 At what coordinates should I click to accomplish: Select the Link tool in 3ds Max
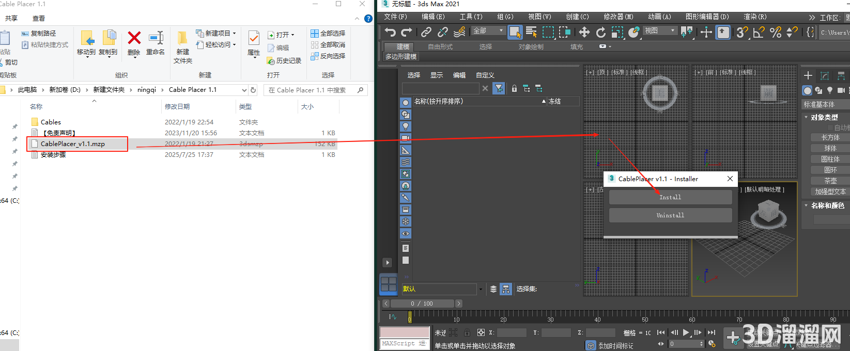click(426, 32)
